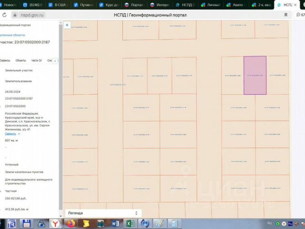Click the Землепользование text
305x229 pixels.
[18, 81]
